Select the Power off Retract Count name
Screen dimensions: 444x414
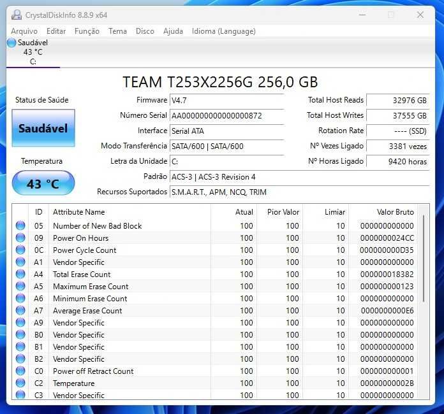tap(93, 371)
